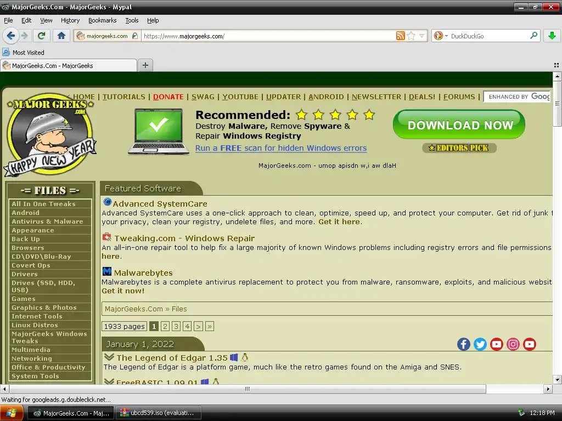Viewport: 562px width, 421px height.
Task: Open the File menu
Action: pyautogui.click(x=8, y=20)
